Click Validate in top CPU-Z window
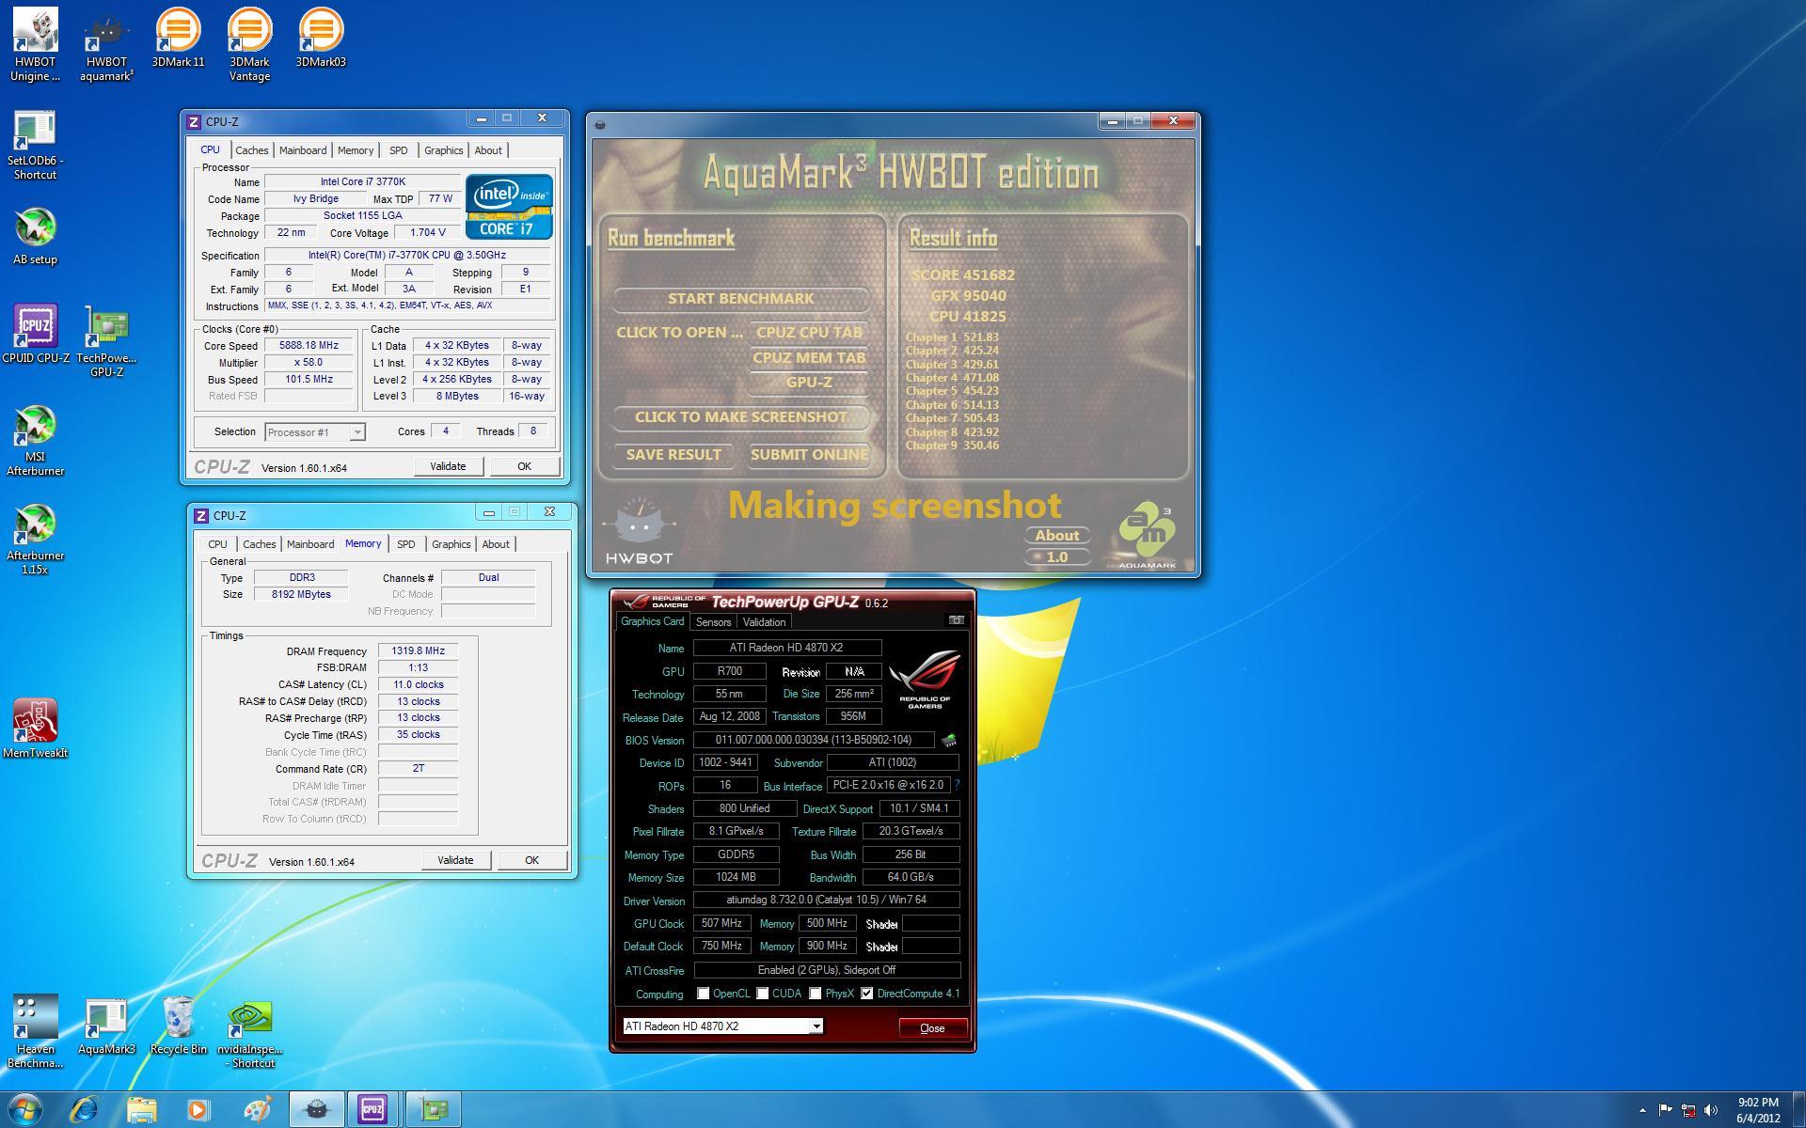This screenshot has height=1128, width=1806. (x=448, y=466)
